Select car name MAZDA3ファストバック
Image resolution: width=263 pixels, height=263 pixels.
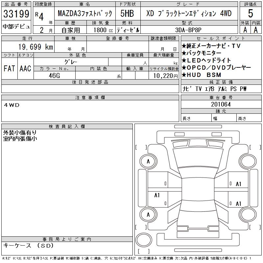click(x=85, y=13)
